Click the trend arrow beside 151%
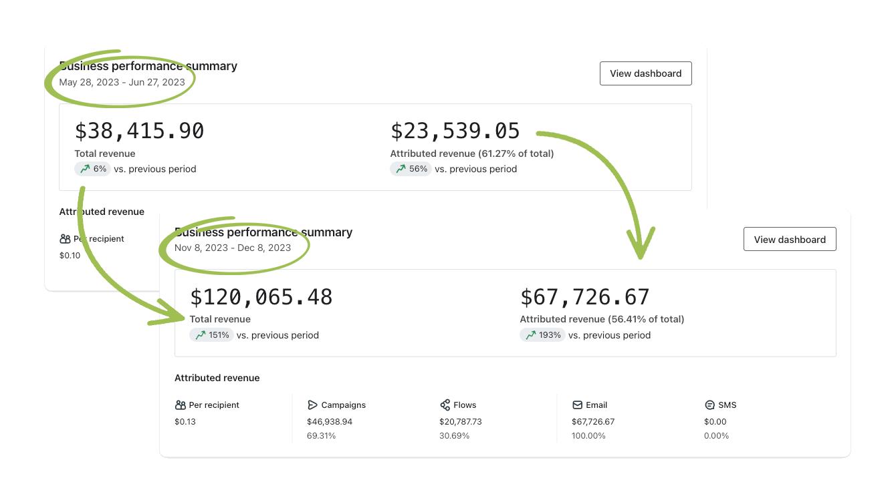The image size is (896, 500). (x=200, y=335)
